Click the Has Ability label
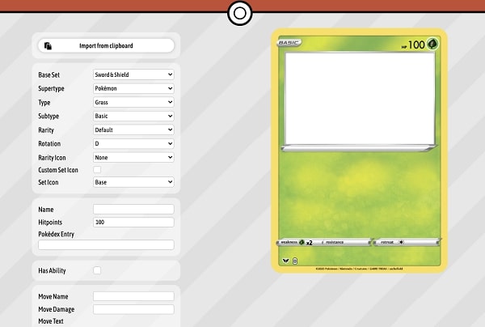Image resolution: width=485 pixels, height=327 pixels. pos(52,270)
